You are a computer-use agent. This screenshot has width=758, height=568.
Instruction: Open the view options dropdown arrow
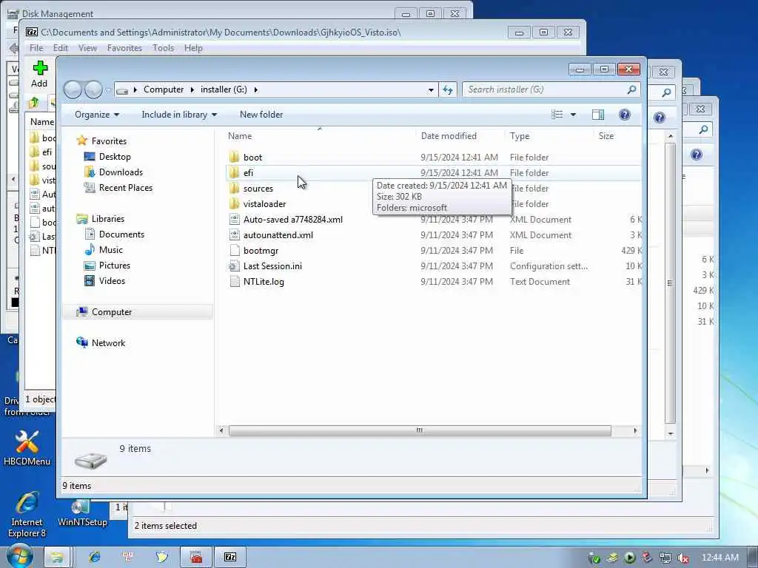click(x=573, y=115)
